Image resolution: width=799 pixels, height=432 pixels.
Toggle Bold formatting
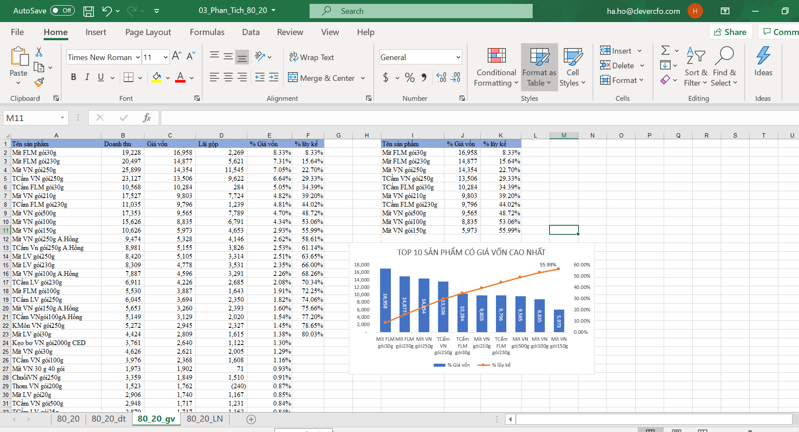(x=74, y=77)
